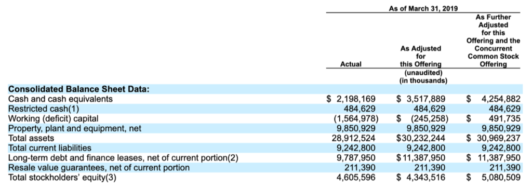Viewport: 532px width, 188px height.
Task: Select the Total assets row label
Action: [31, 139]
